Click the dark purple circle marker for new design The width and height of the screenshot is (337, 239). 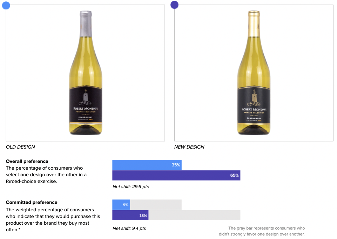click(x=174, y=5)
